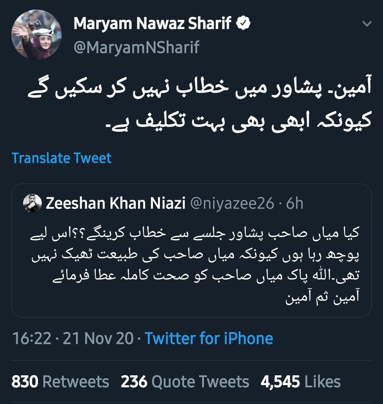The image size is (383, 404).
Task: Open the Twitter for iPhone source link
Action: click(209, 338)
